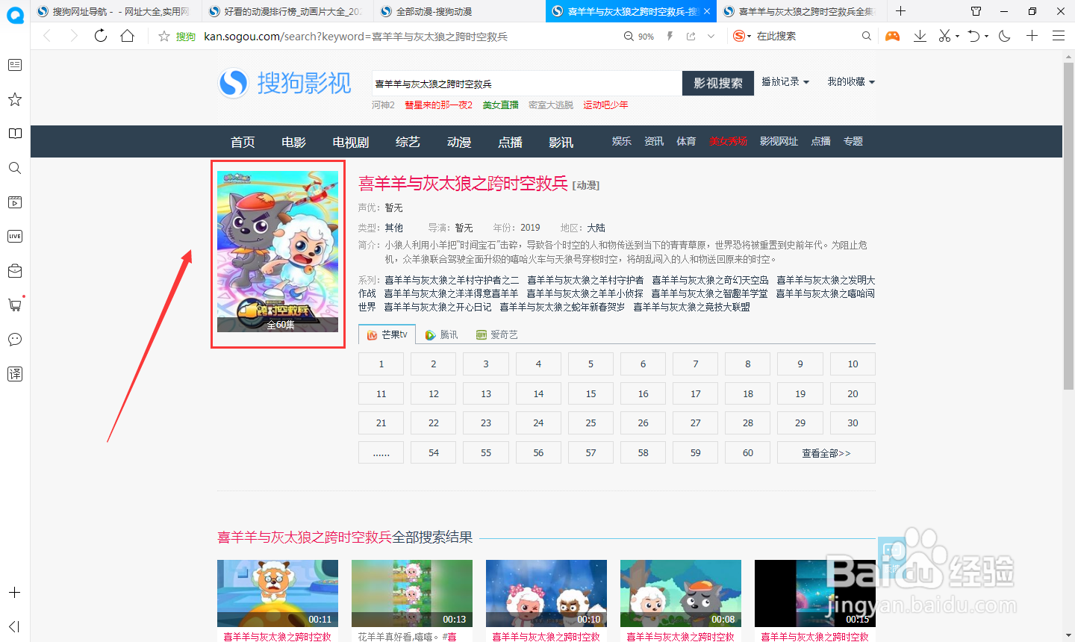The width and height of the screenshot is (1075, 642).
Task: Click the plus extensions icon in toolbar
Action: tap(1032, 36)
